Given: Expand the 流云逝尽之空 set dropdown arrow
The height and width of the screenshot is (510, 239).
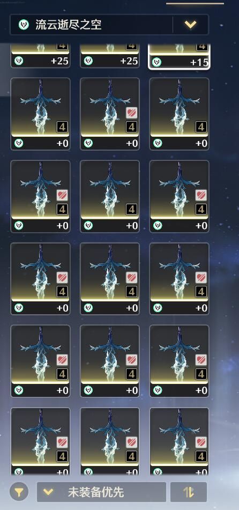Looking at the screenshot, I should 191,24.
